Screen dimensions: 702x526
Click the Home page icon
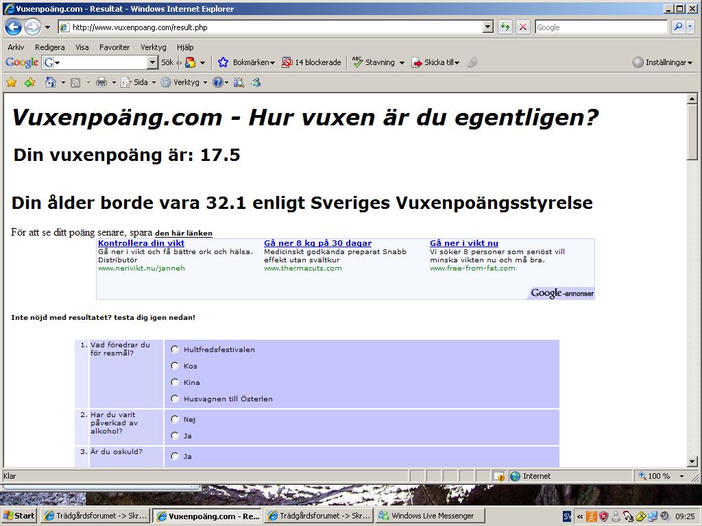[x=50, y=82]
